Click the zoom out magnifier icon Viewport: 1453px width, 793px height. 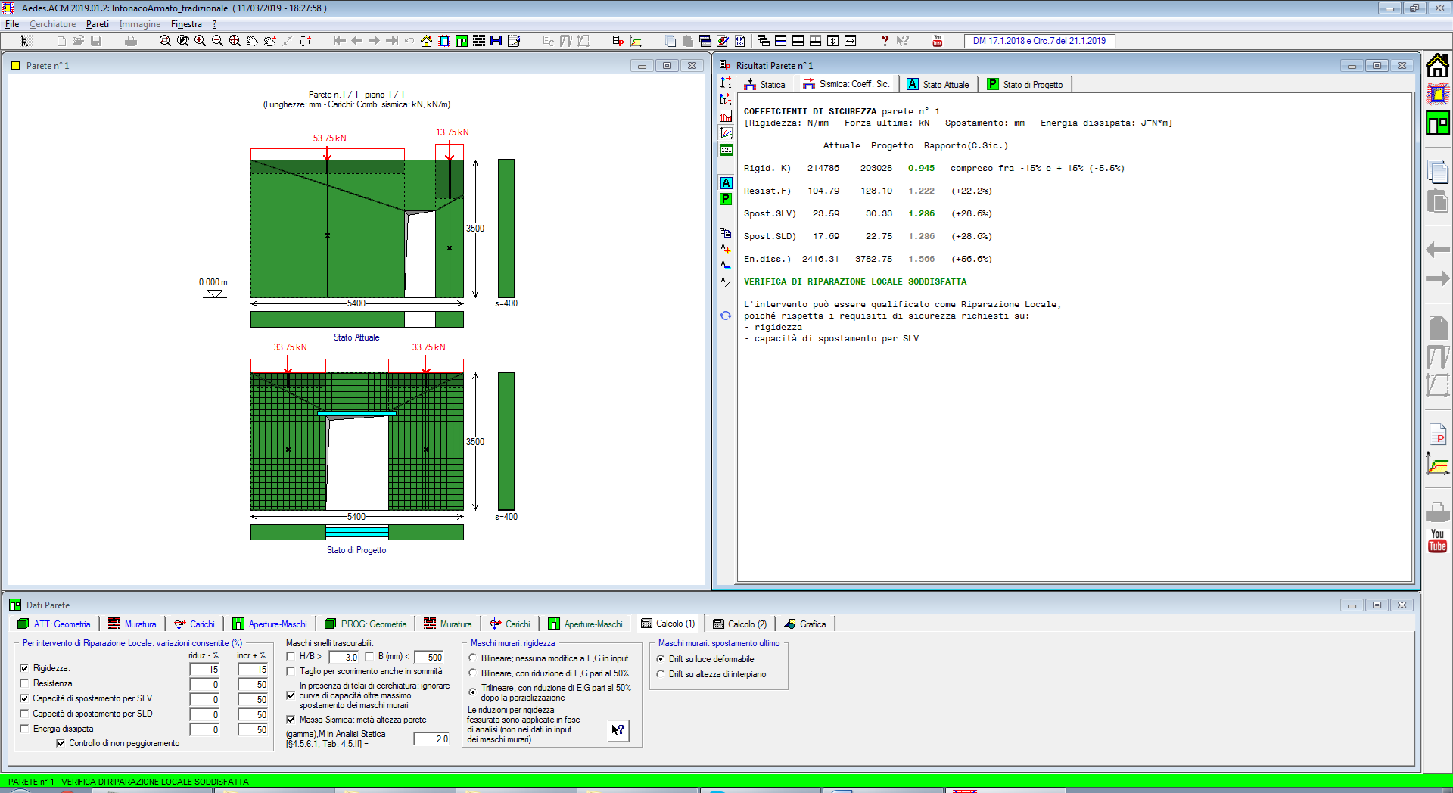point(217,41)
